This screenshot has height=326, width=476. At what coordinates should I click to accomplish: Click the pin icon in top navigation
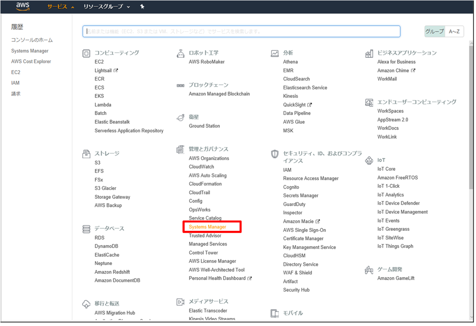click(142, 7)
